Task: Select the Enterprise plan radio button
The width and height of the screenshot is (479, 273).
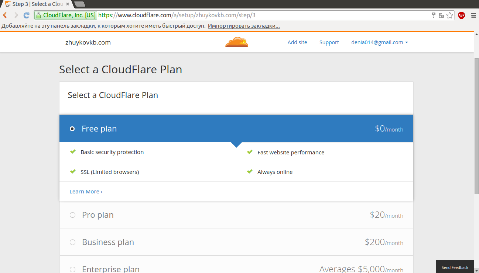Action: (72, 269)
